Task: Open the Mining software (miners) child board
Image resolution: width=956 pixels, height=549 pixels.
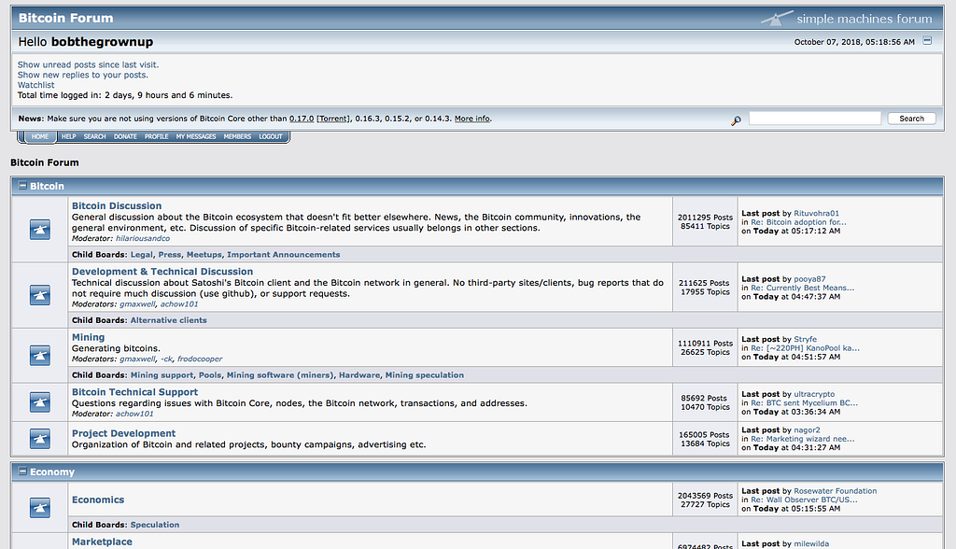Action: point(280,375)
